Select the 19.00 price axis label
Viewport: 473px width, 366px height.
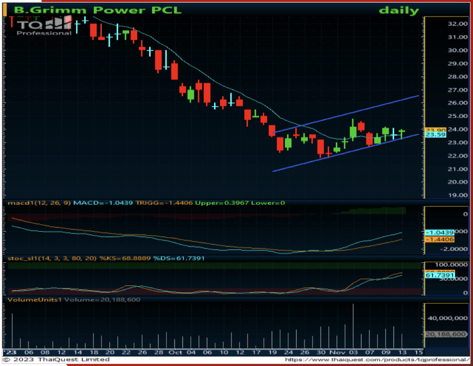[458, 195]
